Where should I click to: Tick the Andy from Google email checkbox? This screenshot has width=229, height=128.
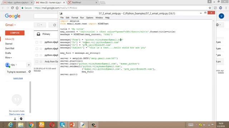pos(37,62)
